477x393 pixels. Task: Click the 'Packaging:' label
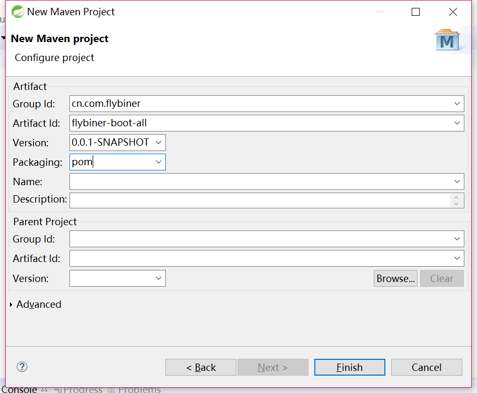37,163
